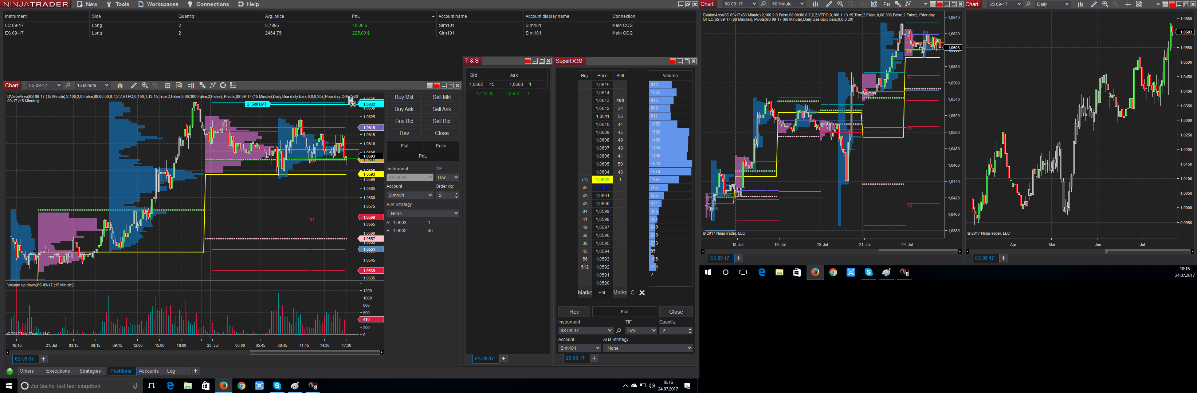
Task: Search instrument in SuperDOM panel
Action: click(x=619, y=331)
